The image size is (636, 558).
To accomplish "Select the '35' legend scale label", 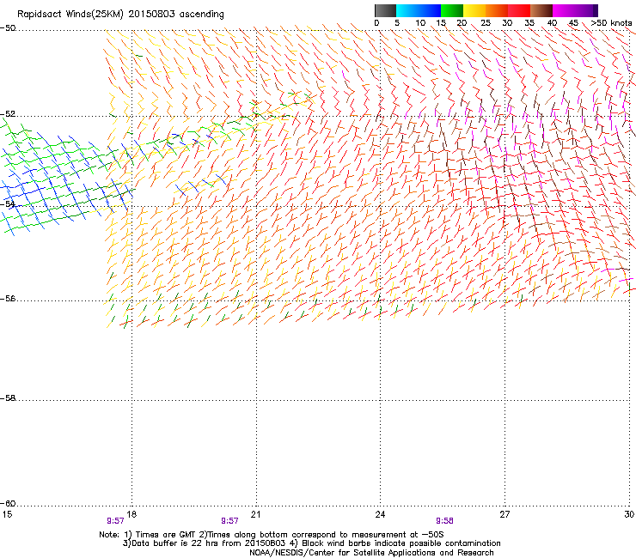I will (x=529, y=23).
